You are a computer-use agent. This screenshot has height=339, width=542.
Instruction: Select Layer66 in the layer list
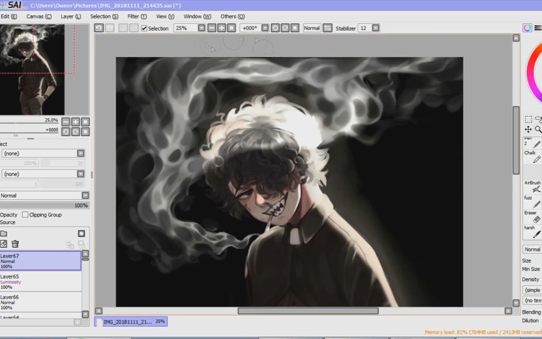point(40,302)
